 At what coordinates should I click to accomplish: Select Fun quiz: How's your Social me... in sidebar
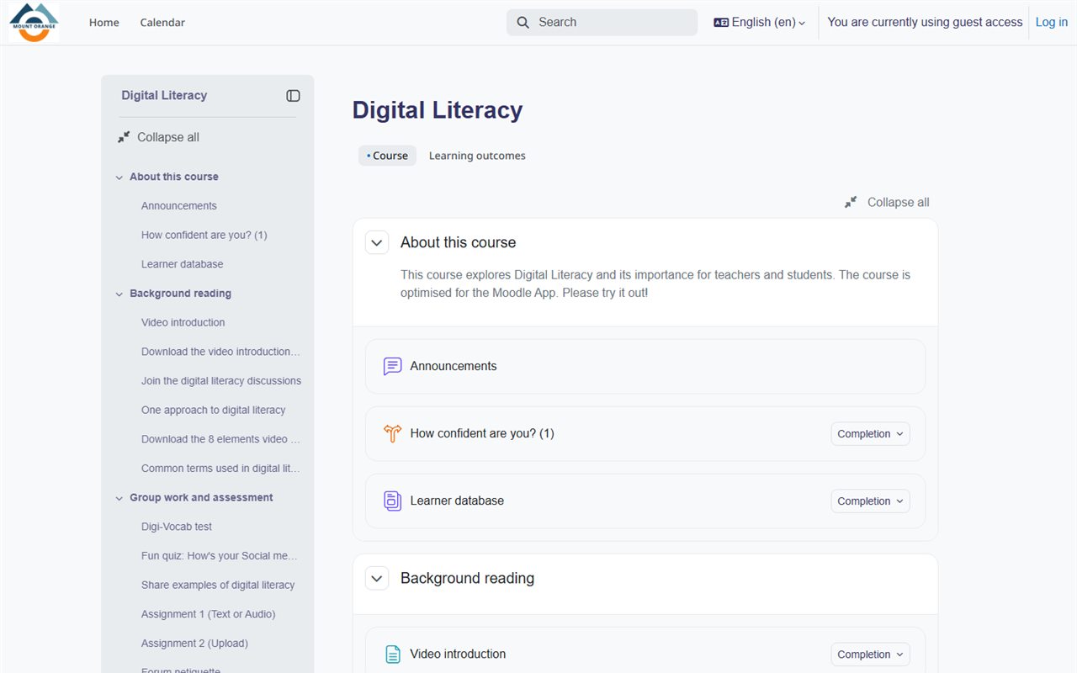point(220,556)
